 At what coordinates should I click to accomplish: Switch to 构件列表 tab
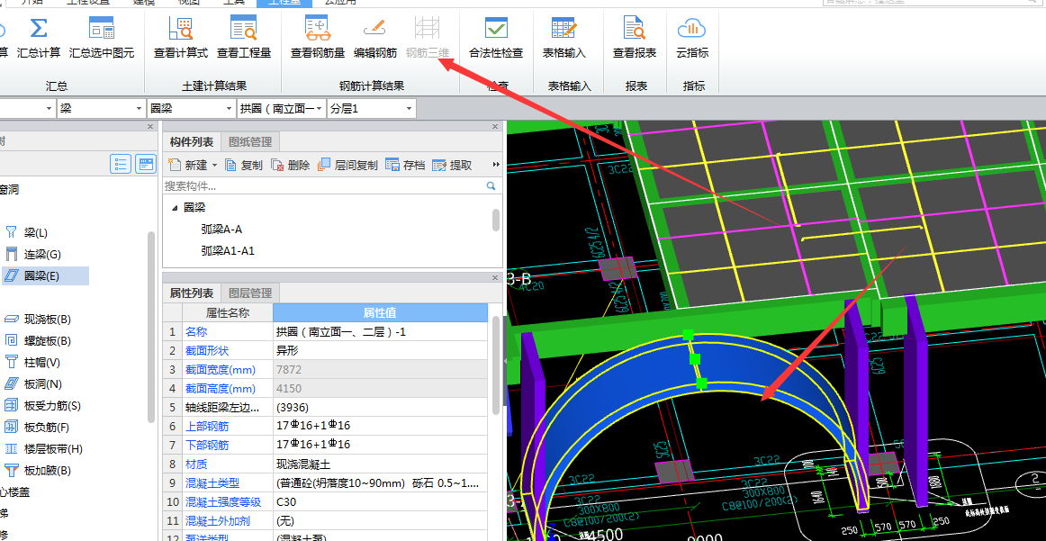[192, 141]
